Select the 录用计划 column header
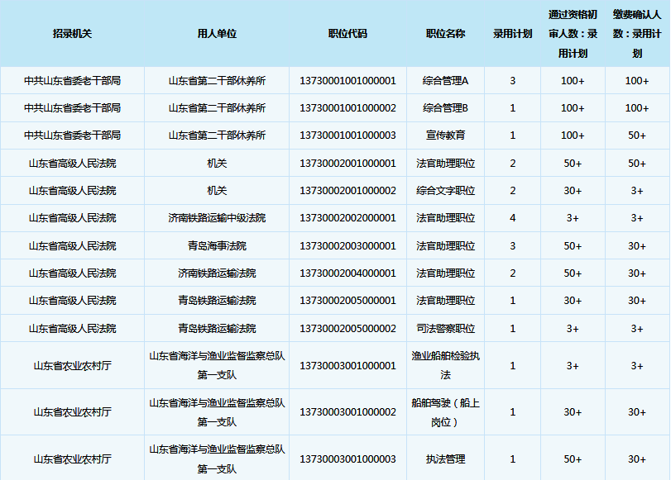Screen dimensions: 671x480 tap(512, 34)
